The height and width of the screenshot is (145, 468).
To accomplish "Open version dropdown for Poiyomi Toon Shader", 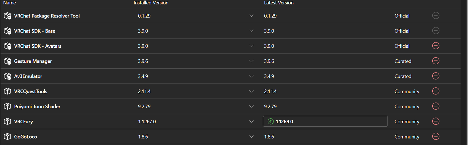I will click(x=251, y=106).
